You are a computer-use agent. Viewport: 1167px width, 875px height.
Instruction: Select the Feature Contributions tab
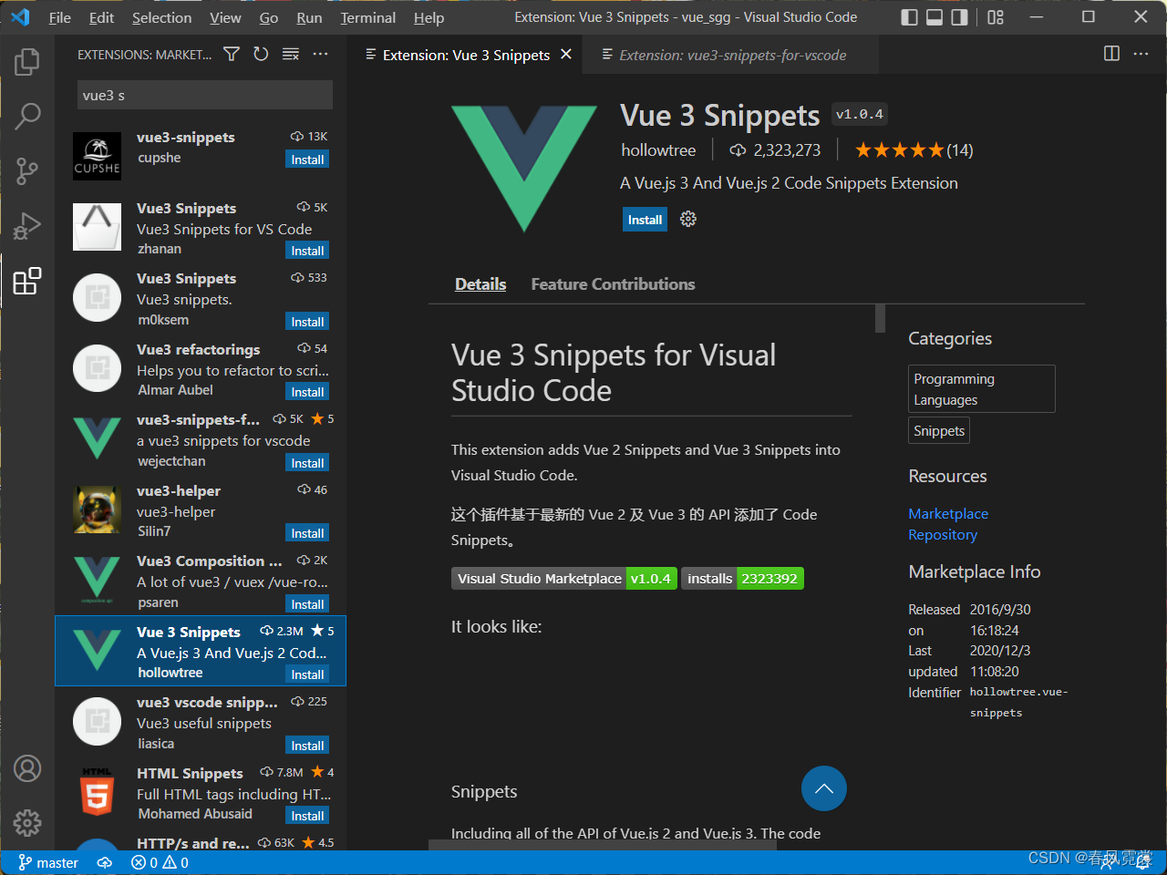[x=613, y=284]
